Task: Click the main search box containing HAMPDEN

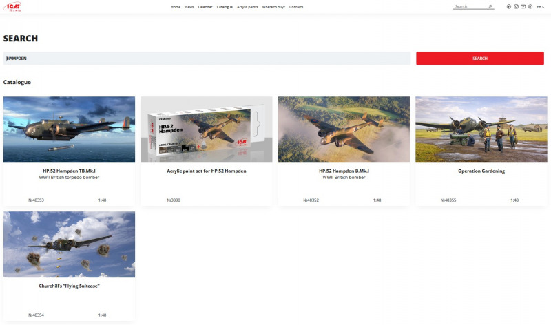Action: click(x=207, y=59)
